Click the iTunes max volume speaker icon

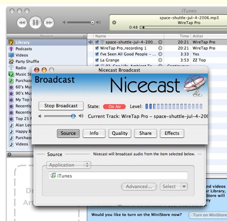pos(98,22)
